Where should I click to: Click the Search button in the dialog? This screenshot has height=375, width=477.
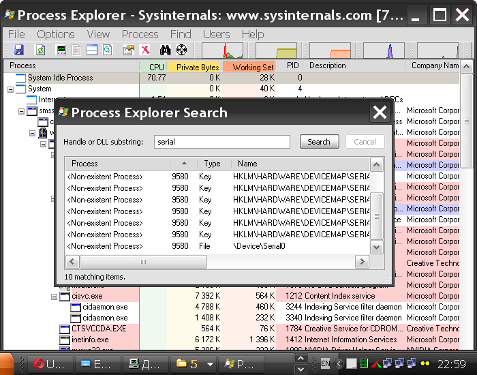319,142
